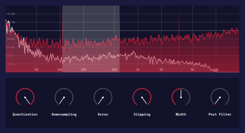The image size is (245, 133).
Task: Click the Post Filter knob
Action: tap(220, 97)
